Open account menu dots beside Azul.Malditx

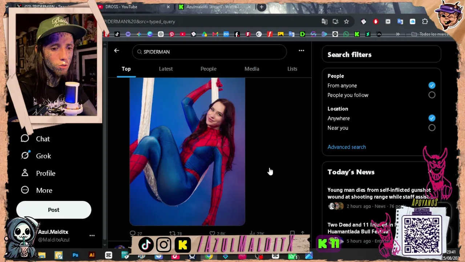92,236
